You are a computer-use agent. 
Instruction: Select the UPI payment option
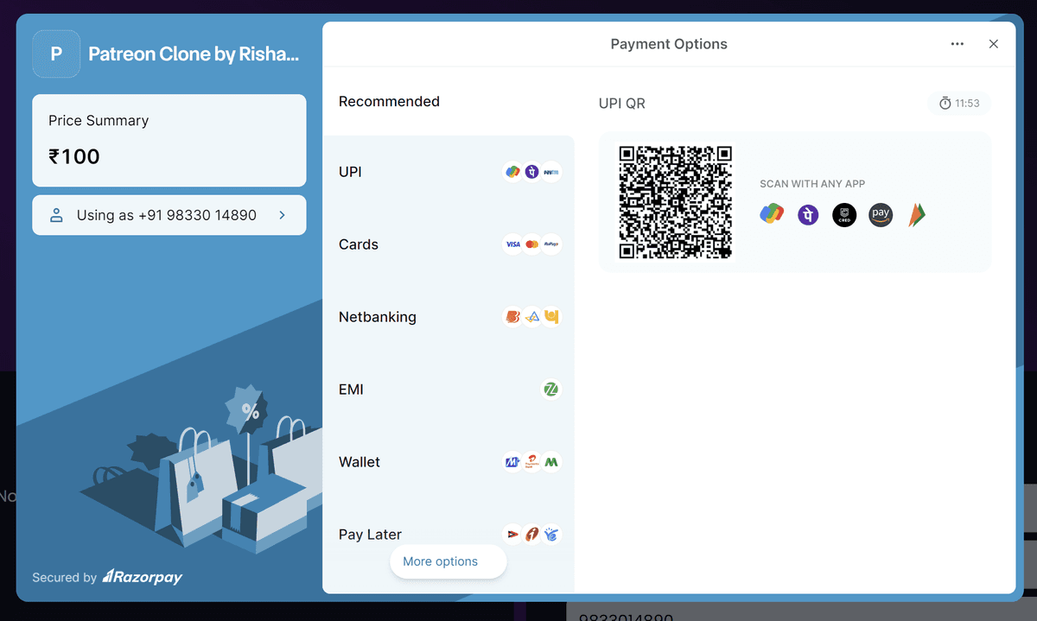(x=449, y=172)
